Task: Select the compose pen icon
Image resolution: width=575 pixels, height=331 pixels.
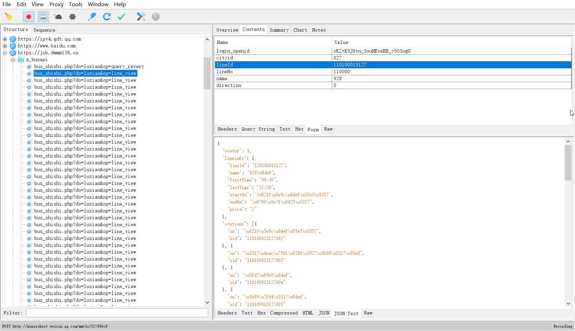Action: click(92, 16)
